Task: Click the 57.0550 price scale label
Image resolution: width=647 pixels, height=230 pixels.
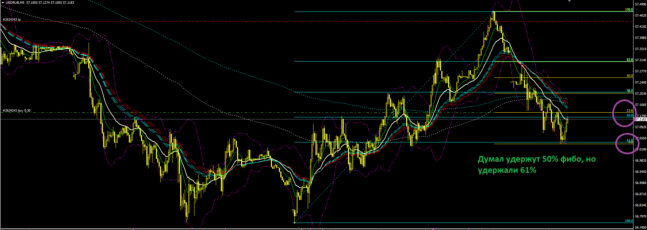Action: pos(641,138)
